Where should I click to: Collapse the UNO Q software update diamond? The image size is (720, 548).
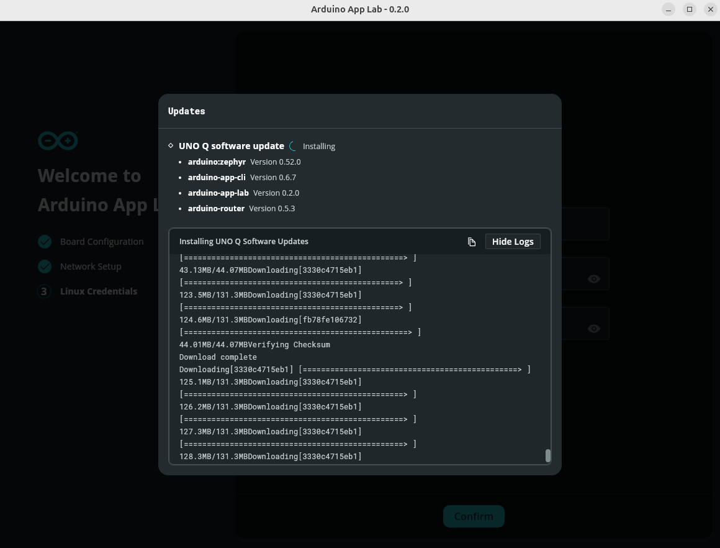pos(171,146)
